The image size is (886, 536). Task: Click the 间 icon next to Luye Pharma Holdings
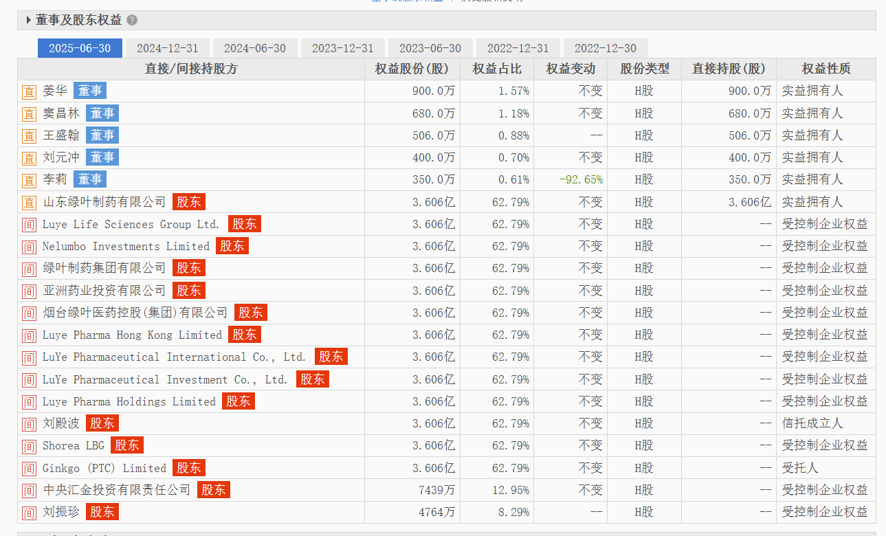[29, 401]
